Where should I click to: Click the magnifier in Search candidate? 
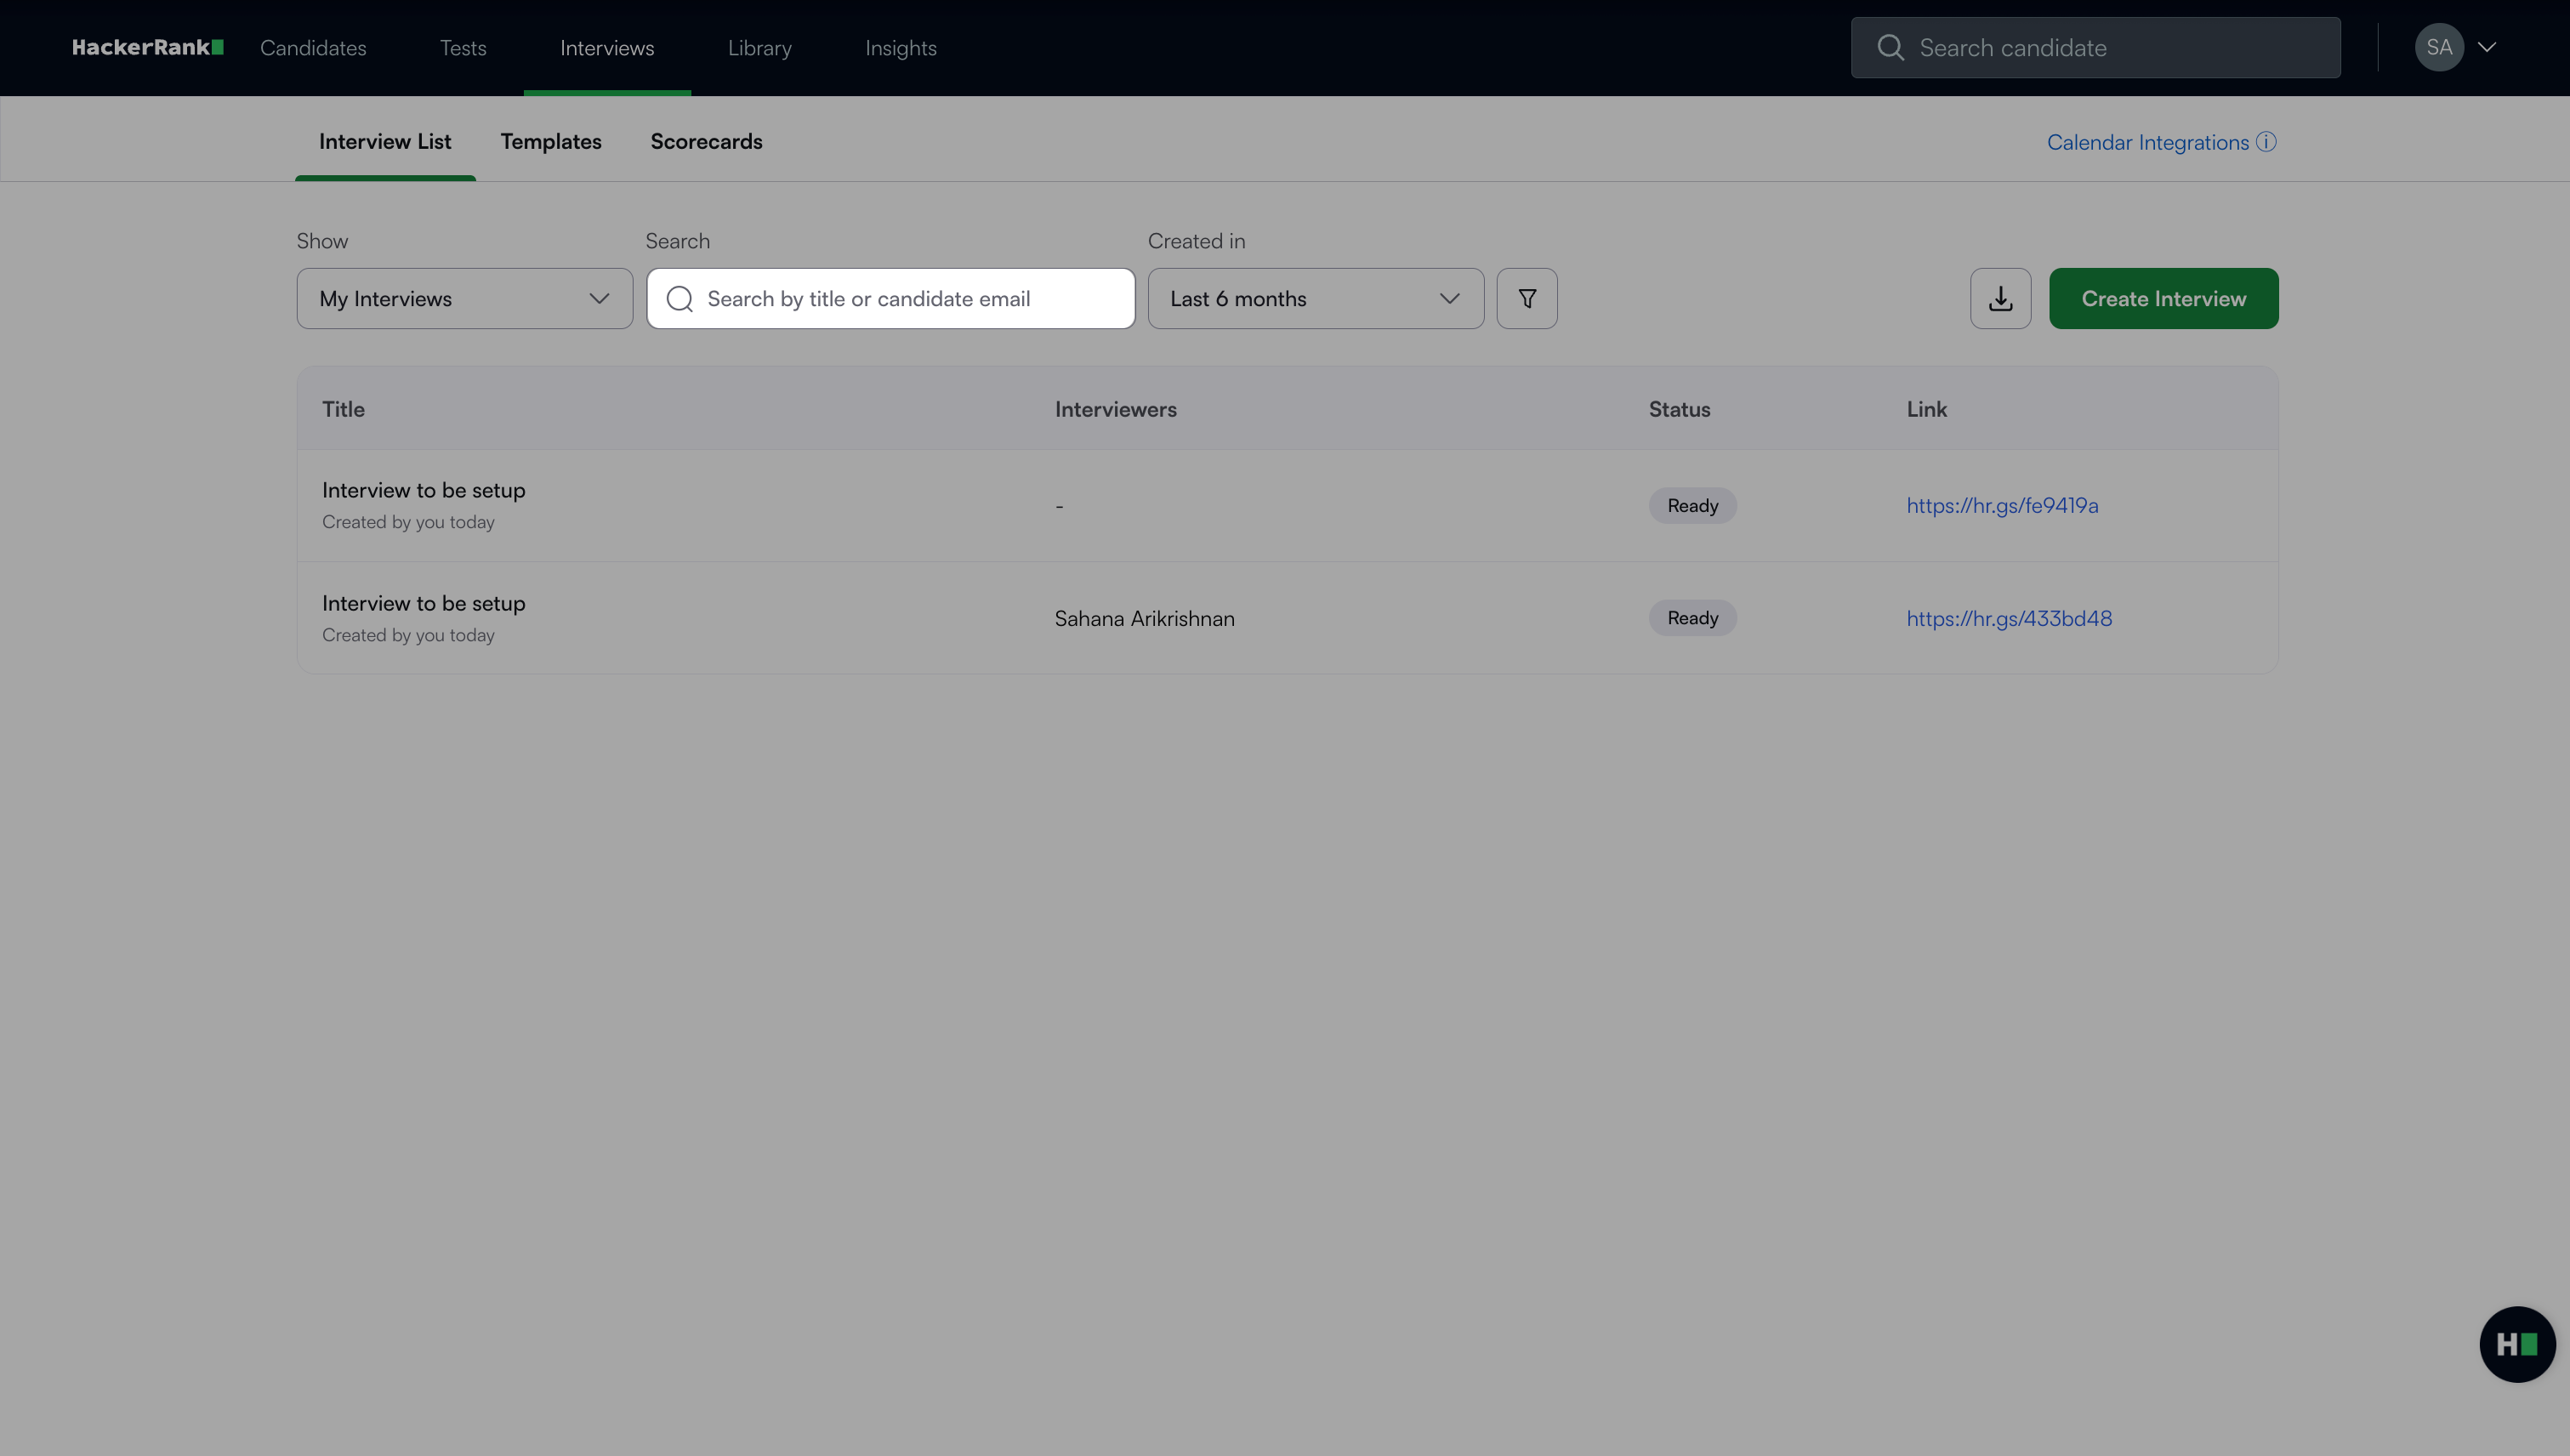tap(1890, 47)
